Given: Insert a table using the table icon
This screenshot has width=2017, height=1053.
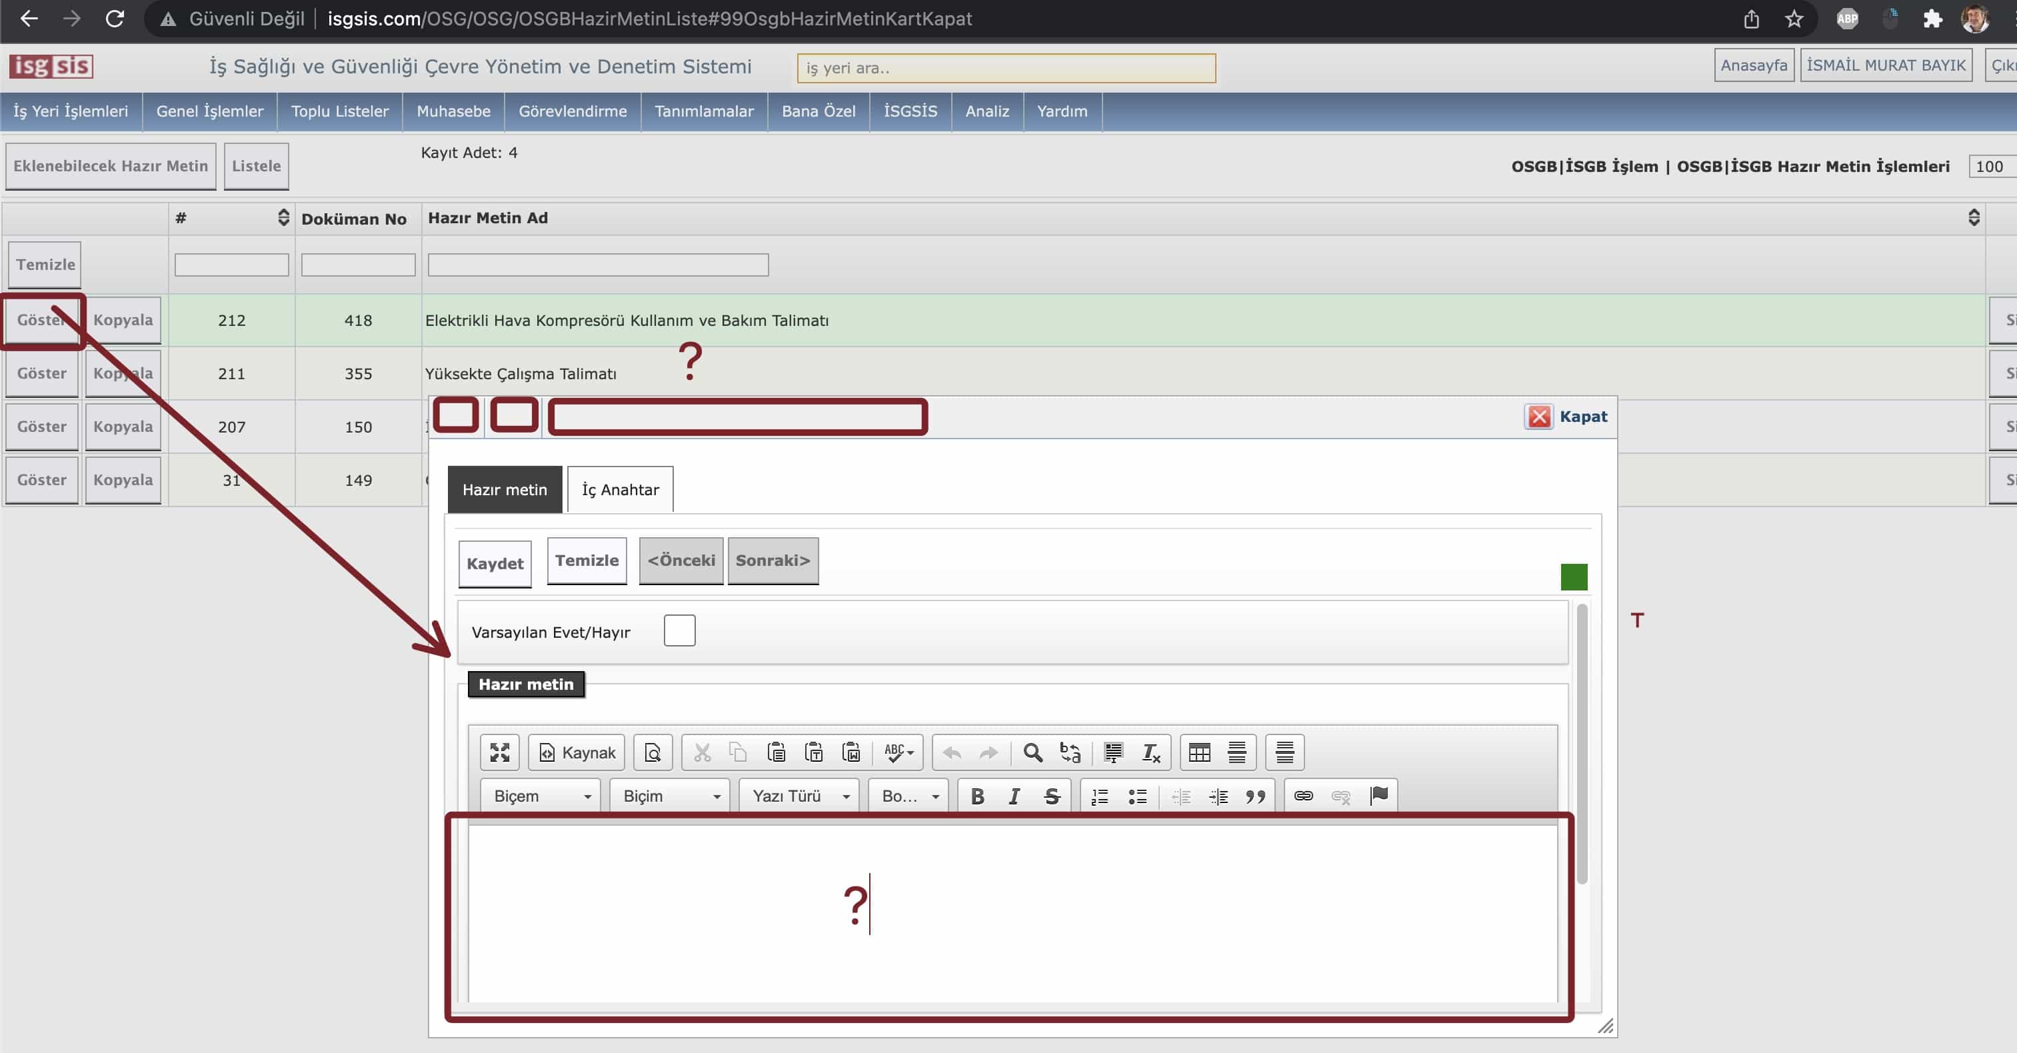Looking at the screenshot, I should pyautogui.click(x=1198, y=752).
